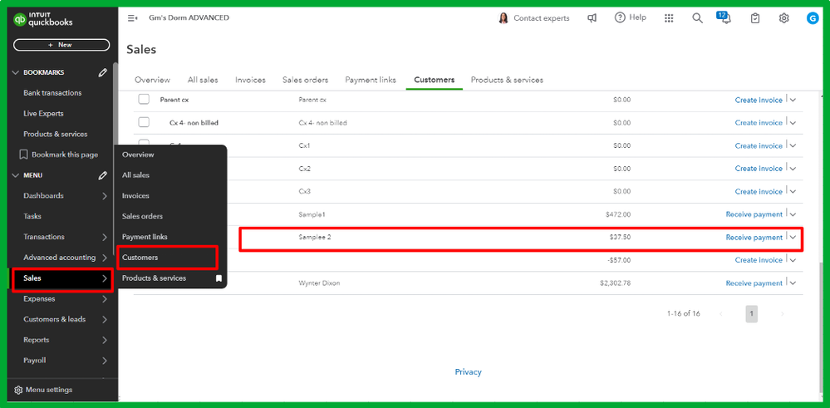
Task: Open the Sales menu item
Action: tap(63, 278)
